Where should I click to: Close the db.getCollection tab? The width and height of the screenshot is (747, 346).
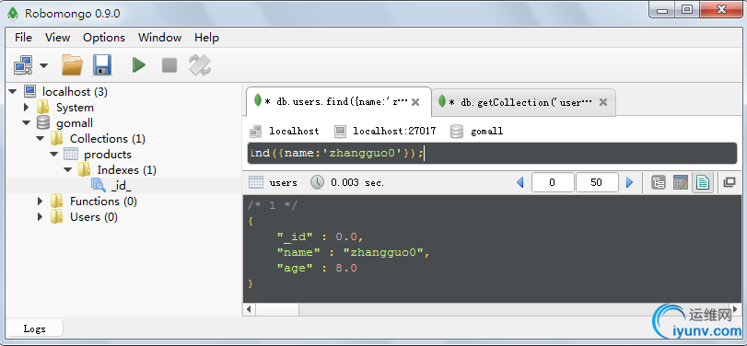(603, 102)
